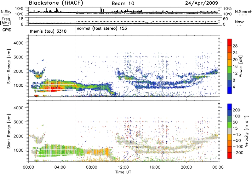Click the "18" frequency tick label
The width and height of the screenshot is (252, 174).
click(21, 19)
